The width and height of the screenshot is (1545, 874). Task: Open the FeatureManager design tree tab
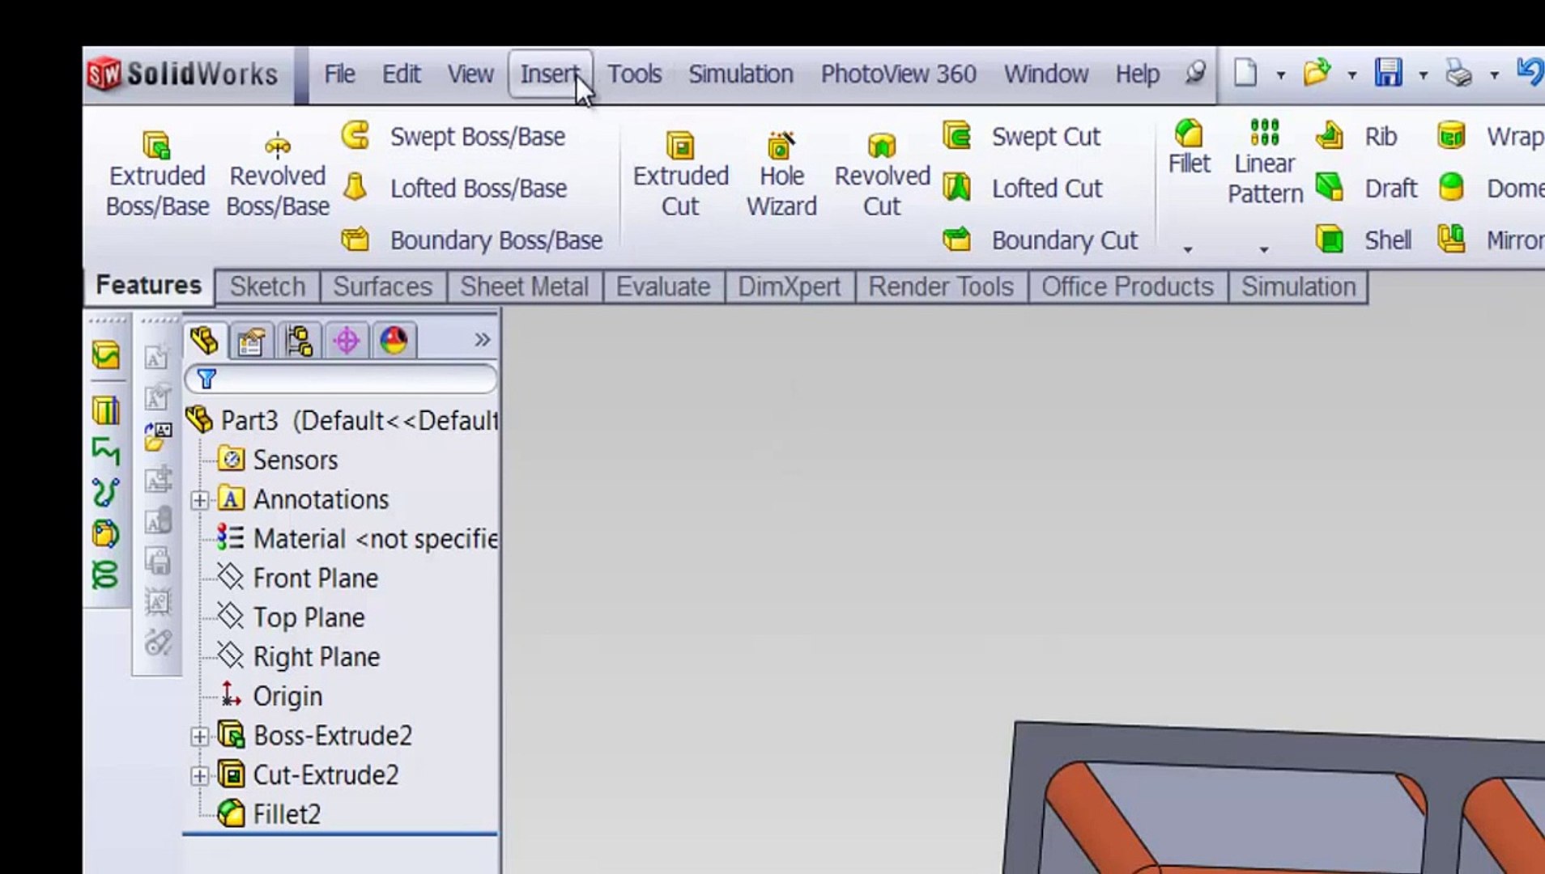204,341
